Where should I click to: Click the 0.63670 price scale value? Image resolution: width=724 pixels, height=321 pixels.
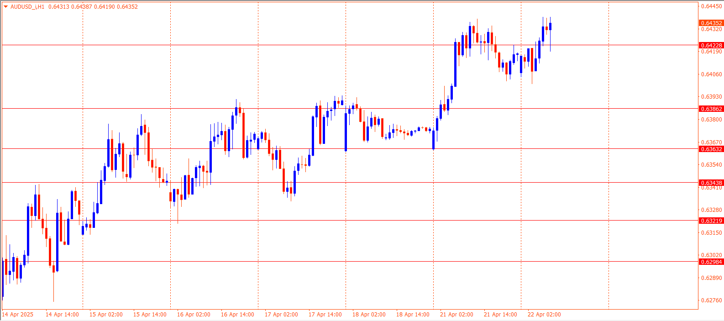[712, 142]
